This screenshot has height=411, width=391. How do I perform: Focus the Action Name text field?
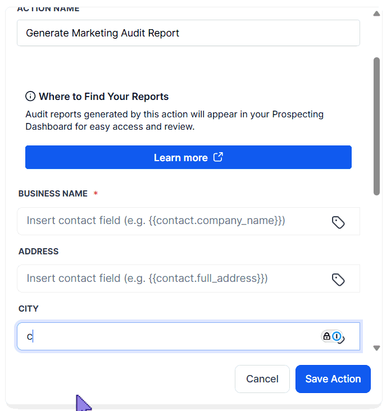[x=188, y=33]
